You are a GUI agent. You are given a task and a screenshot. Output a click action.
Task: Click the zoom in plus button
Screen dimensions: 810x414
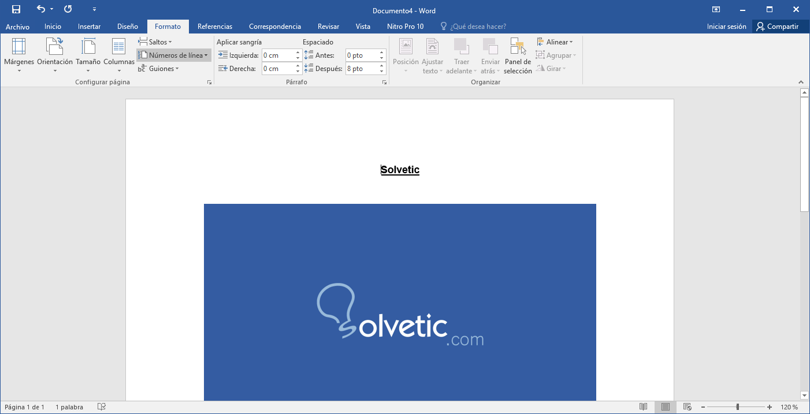tap(770, 407)
